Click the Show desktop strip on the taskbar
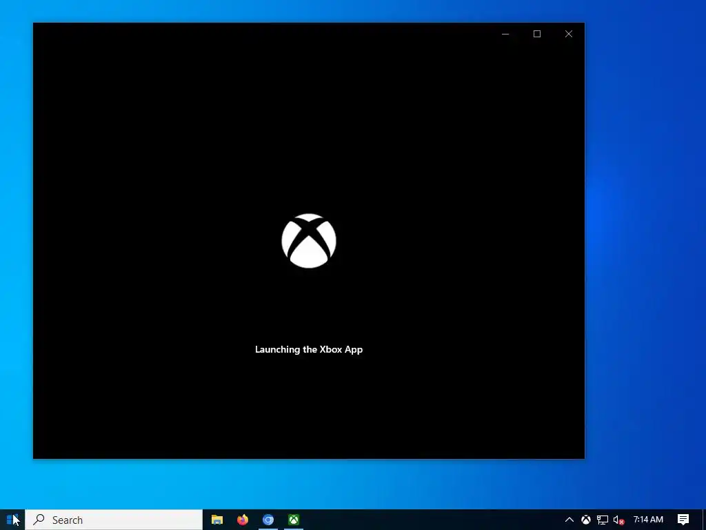 click(x=704, y=520)
